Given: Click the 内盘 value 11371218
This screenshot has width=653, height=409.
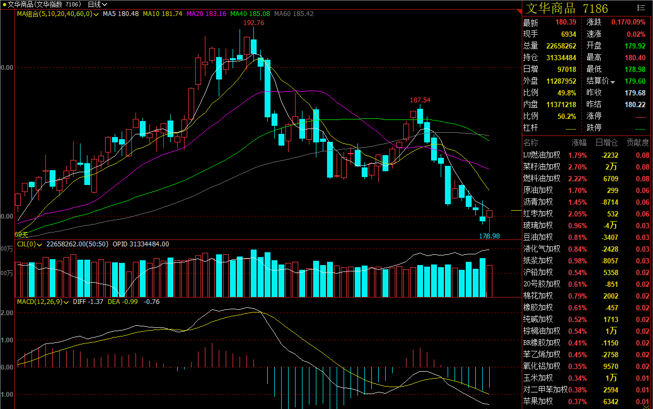Looking at the screenshot, I should coord(561,105).
